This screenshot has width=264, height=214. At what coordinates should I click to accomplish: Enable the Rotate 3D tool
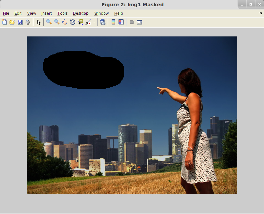(x=73, y=22)
